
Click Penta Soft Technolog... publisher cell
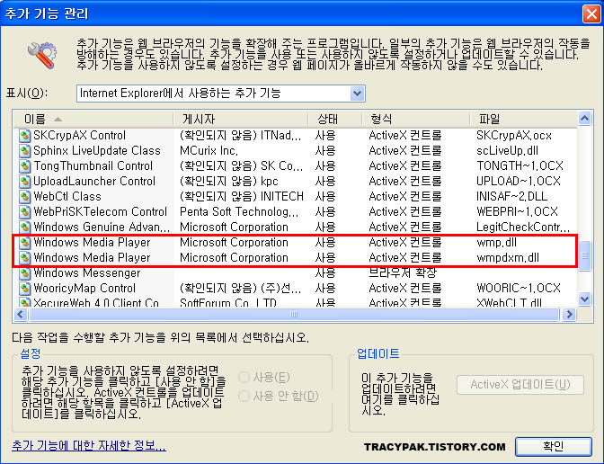coord(239,212)
